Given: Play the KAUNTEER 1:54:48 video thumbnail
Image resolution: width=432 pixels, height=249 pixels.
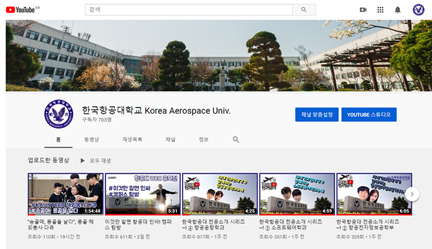Looking at the screenshot, I should [x=65, y=194].
